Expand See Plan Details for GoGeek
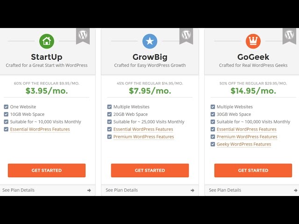 coord(225,190)
